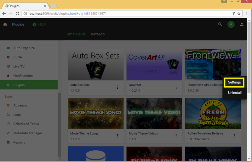Open the search magnifier icon
252x162 pixels.
tap(220, 24)
